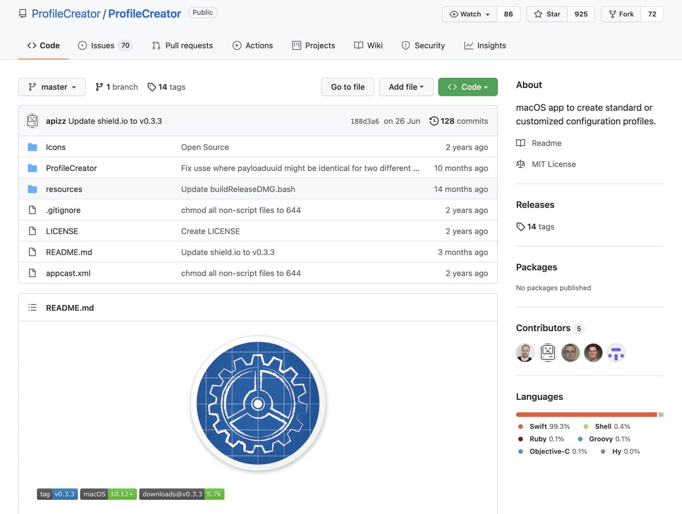This screenshot has height=514, width=682.
Task: Open the Open Source commit message
Action: [205, 147]
